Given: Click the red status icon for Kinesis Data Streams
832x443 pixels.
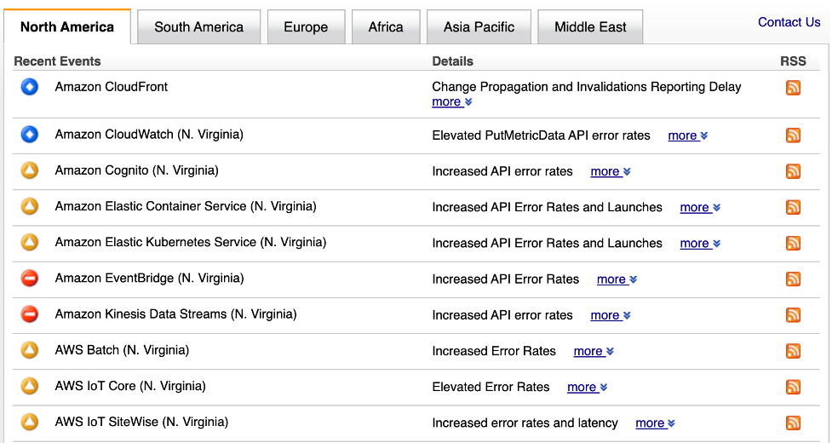Looking at the screenshot, I should tap(30, 314).
